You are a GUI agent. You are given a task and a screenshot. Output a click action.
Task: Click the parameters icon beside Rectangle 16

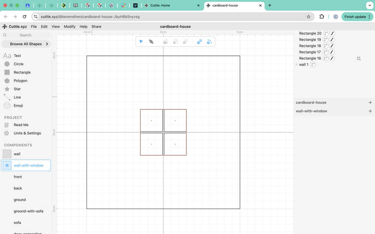coord(358,58)
